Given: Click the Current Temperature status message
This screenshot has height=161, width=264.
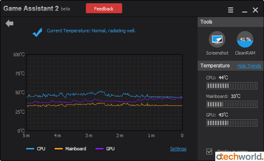Looking at the screenshot, I should tap(91, 30).
